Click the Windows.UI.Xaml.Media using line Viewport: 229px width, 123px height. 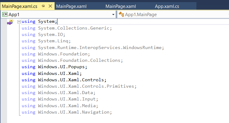(60, 106)
